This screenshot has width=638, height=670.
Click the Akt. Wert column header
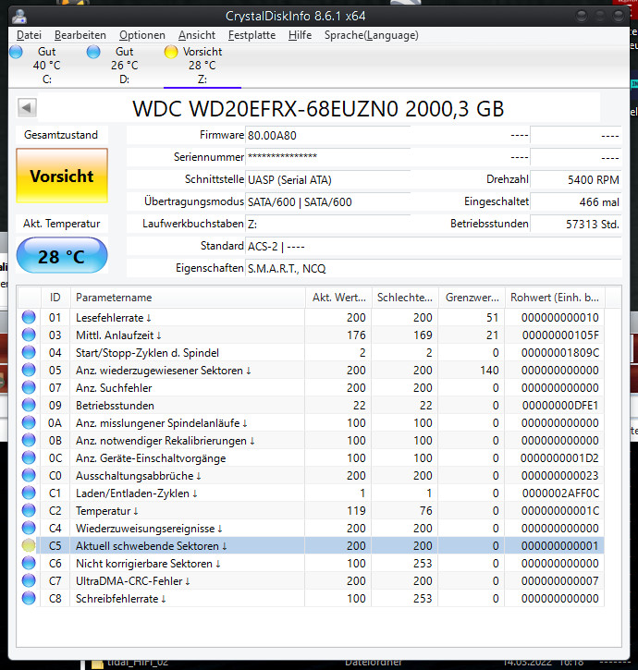tap(338, 298)
